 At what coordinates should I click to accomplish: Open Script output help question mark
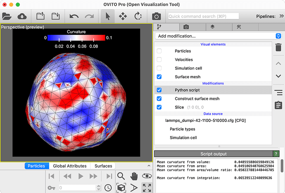click(x=276, y=154)
